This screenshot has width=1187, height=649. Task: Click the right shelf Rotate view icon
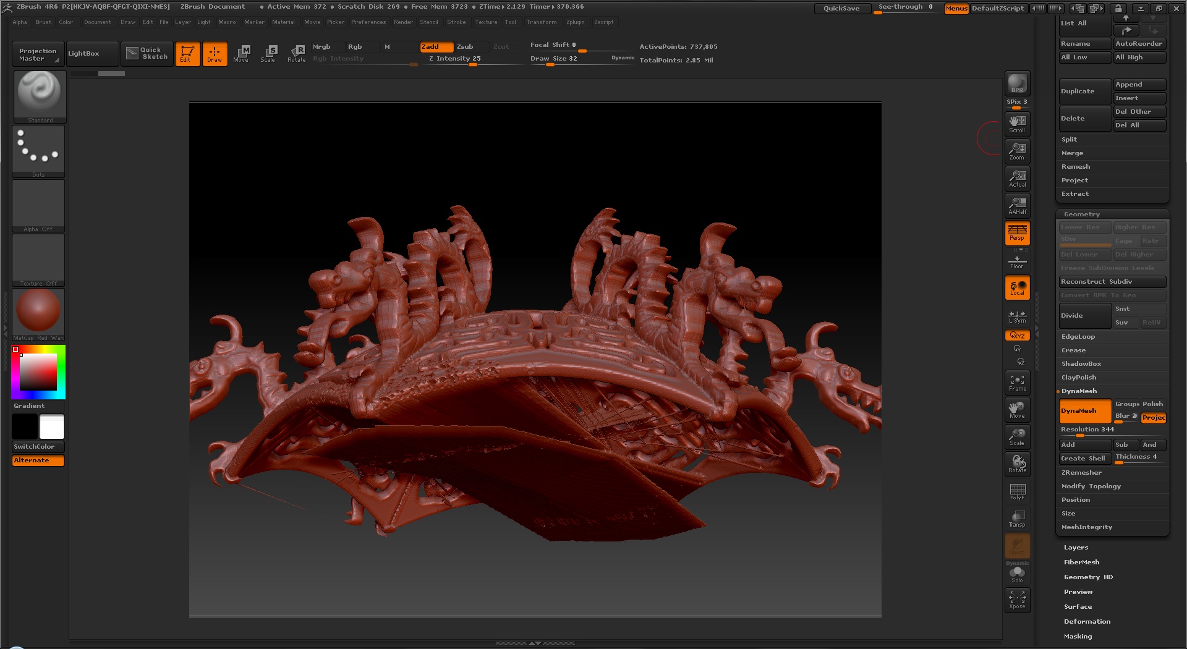[x=1017, y=464]
